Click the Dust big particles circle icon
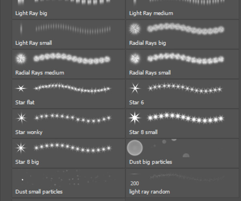 135,148
